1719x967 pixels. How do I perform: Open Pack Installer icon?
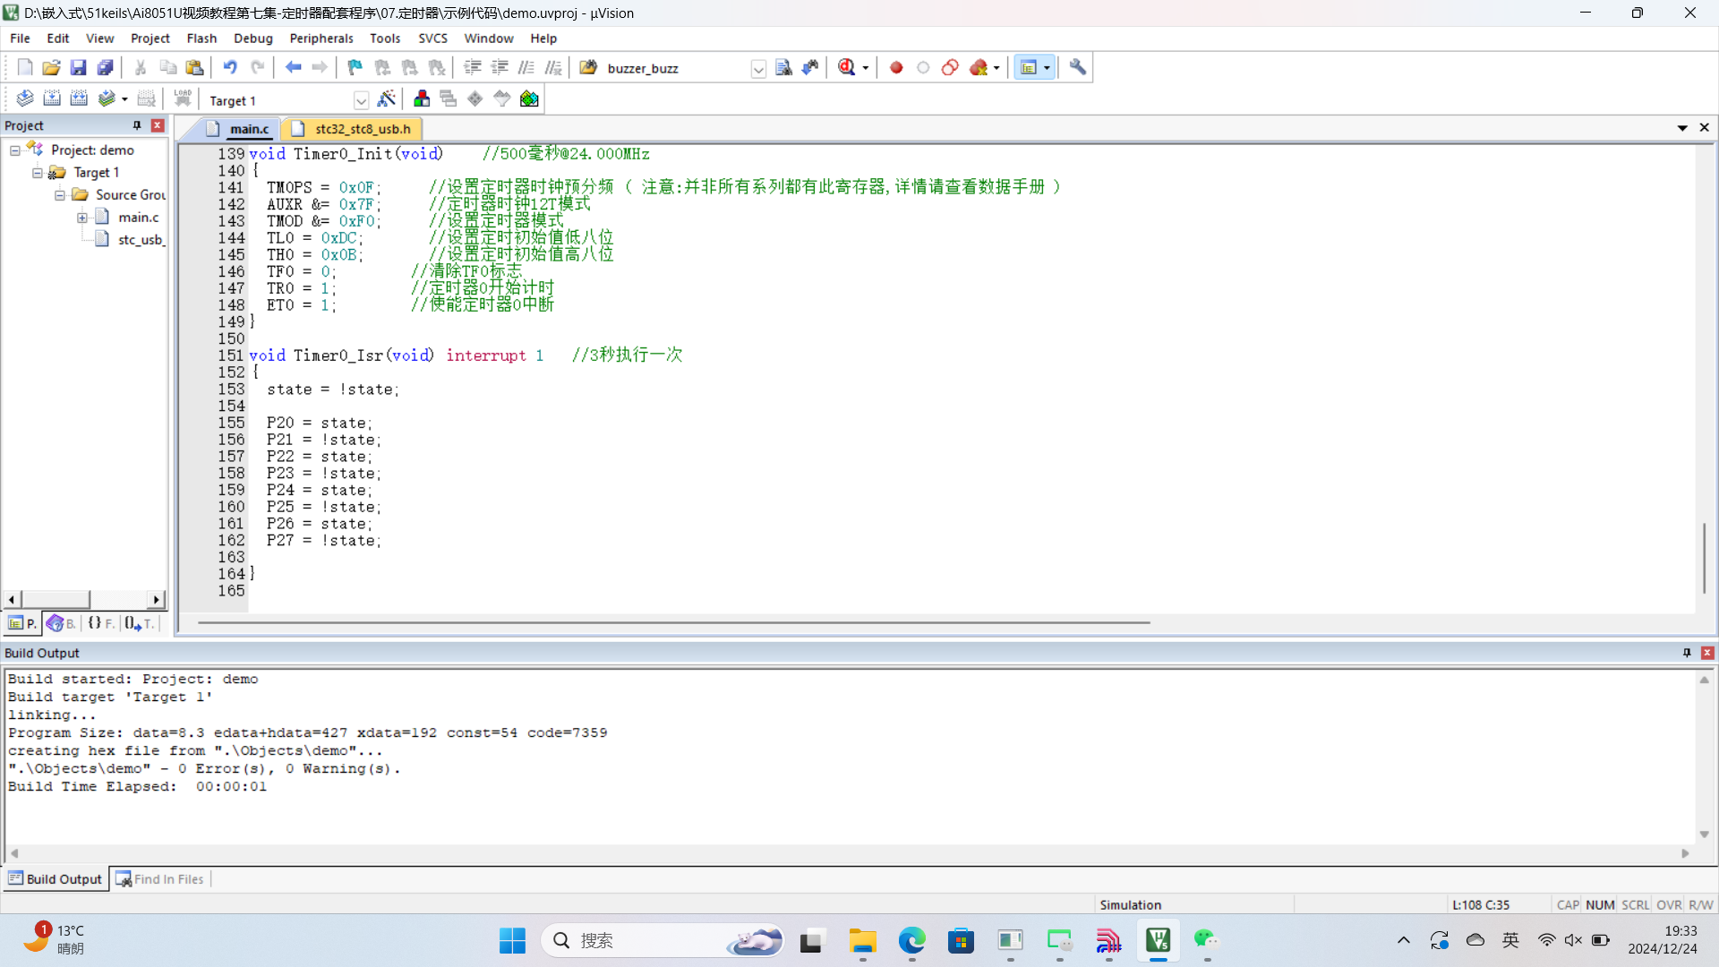(529, 98)
